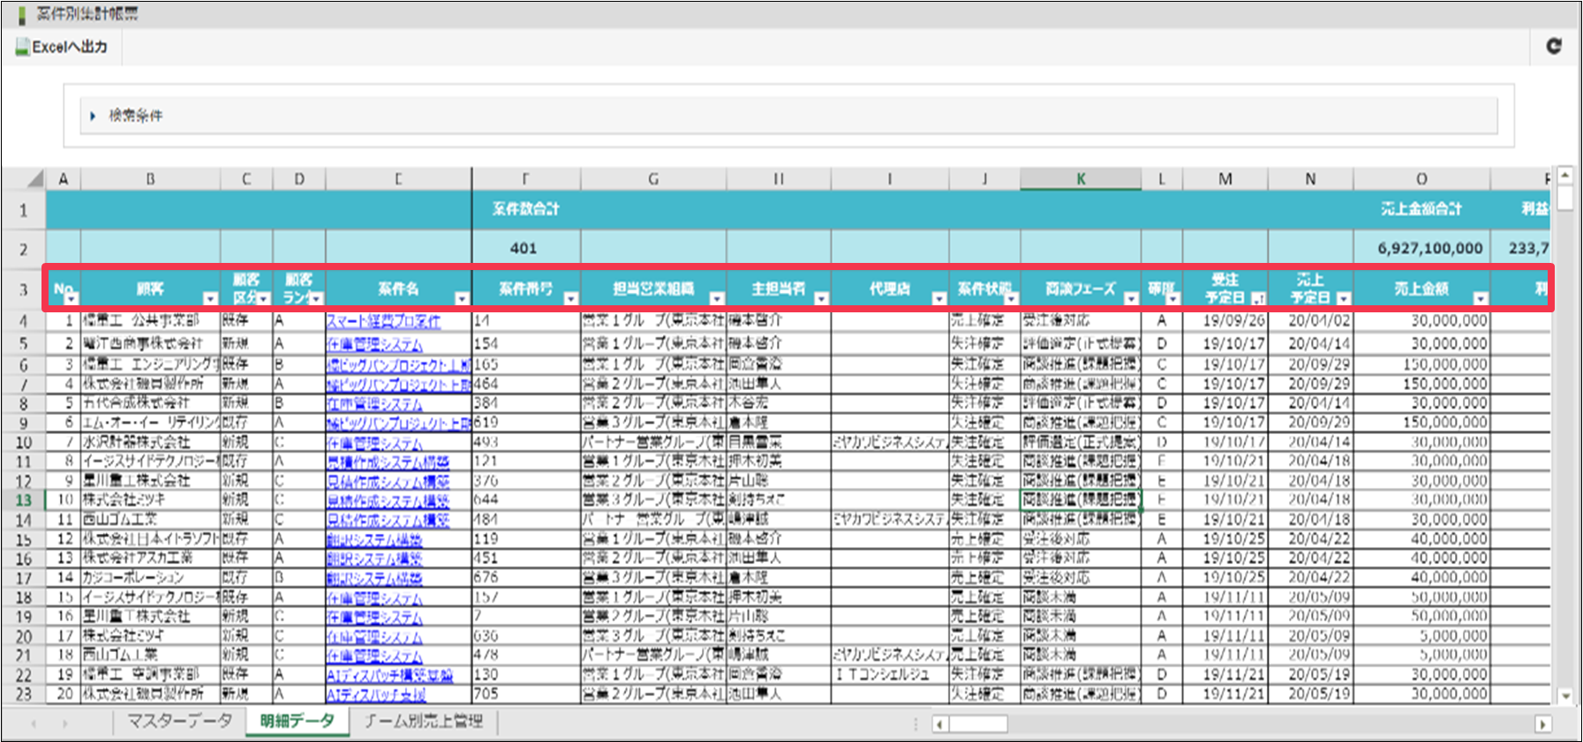Click the 案件数合計 header cell
This screenshot has height=742, width=1583.
(x=526, y=209)
